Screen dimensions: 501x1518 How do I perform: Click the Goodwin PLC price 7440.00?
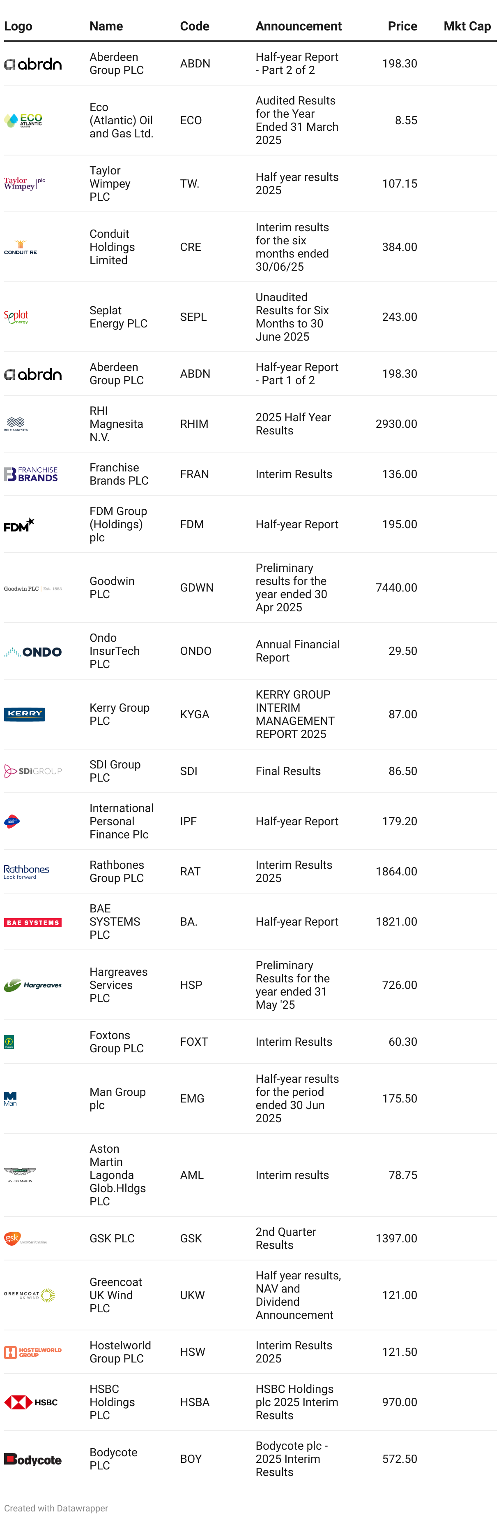(x=396, y=587)
